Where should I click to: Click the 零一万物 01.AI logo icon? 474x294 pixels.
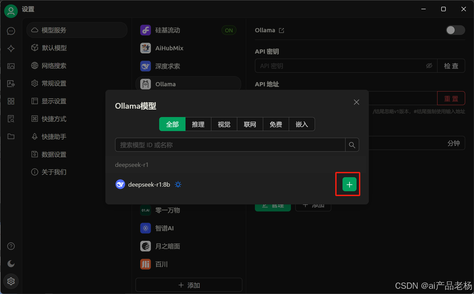point(146,210)
